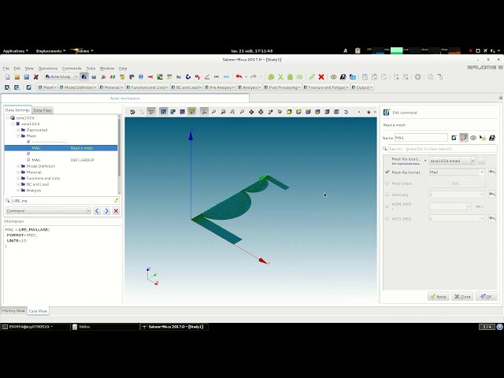This screenshot has width=504, height=378.
Task: Open the Mesh file format Med combo box
Action: (457, 172)
